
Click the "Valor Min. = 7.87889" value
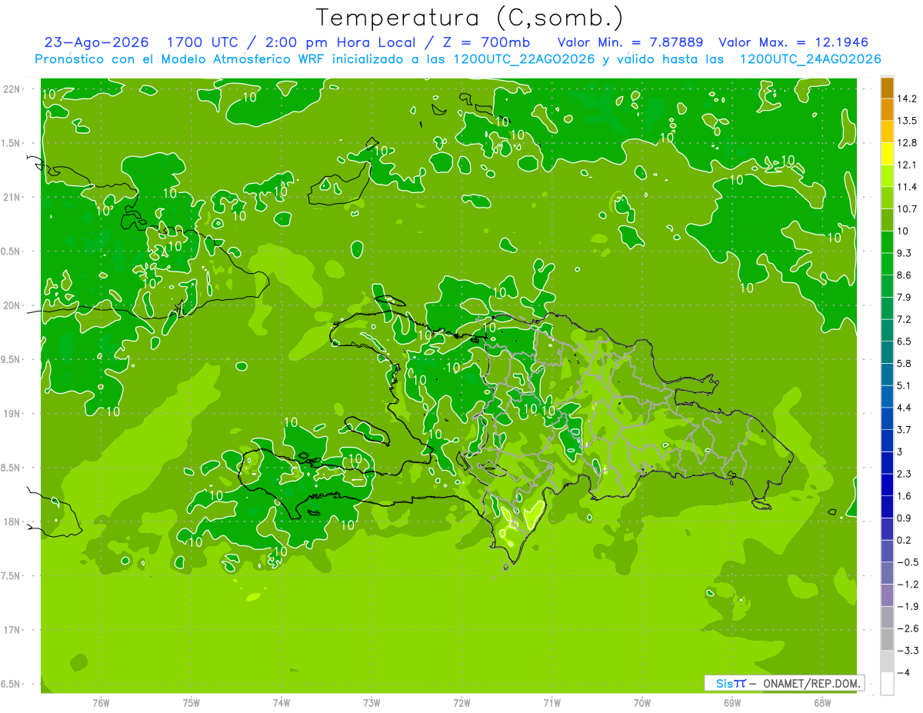click(631, 42)
